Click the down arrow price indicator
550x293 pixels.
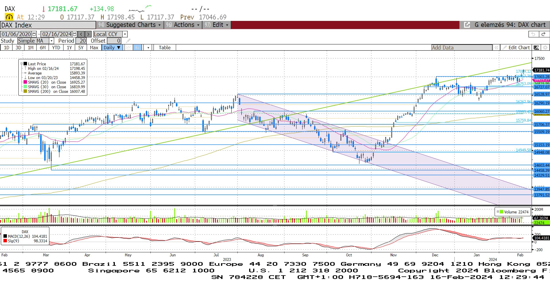click(43, 9)
